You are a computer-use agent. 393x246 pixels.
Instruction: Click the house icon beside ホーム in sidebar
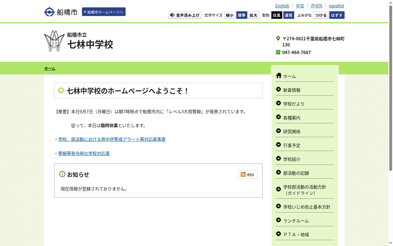click(x=278, y=75)
